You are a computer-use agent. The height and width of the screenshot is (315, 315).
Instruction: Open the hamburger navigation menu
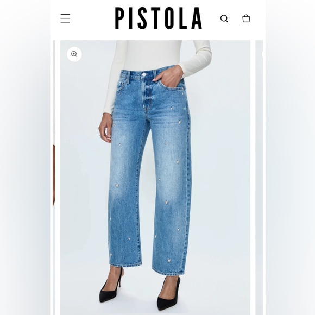(x=65, y=18)
